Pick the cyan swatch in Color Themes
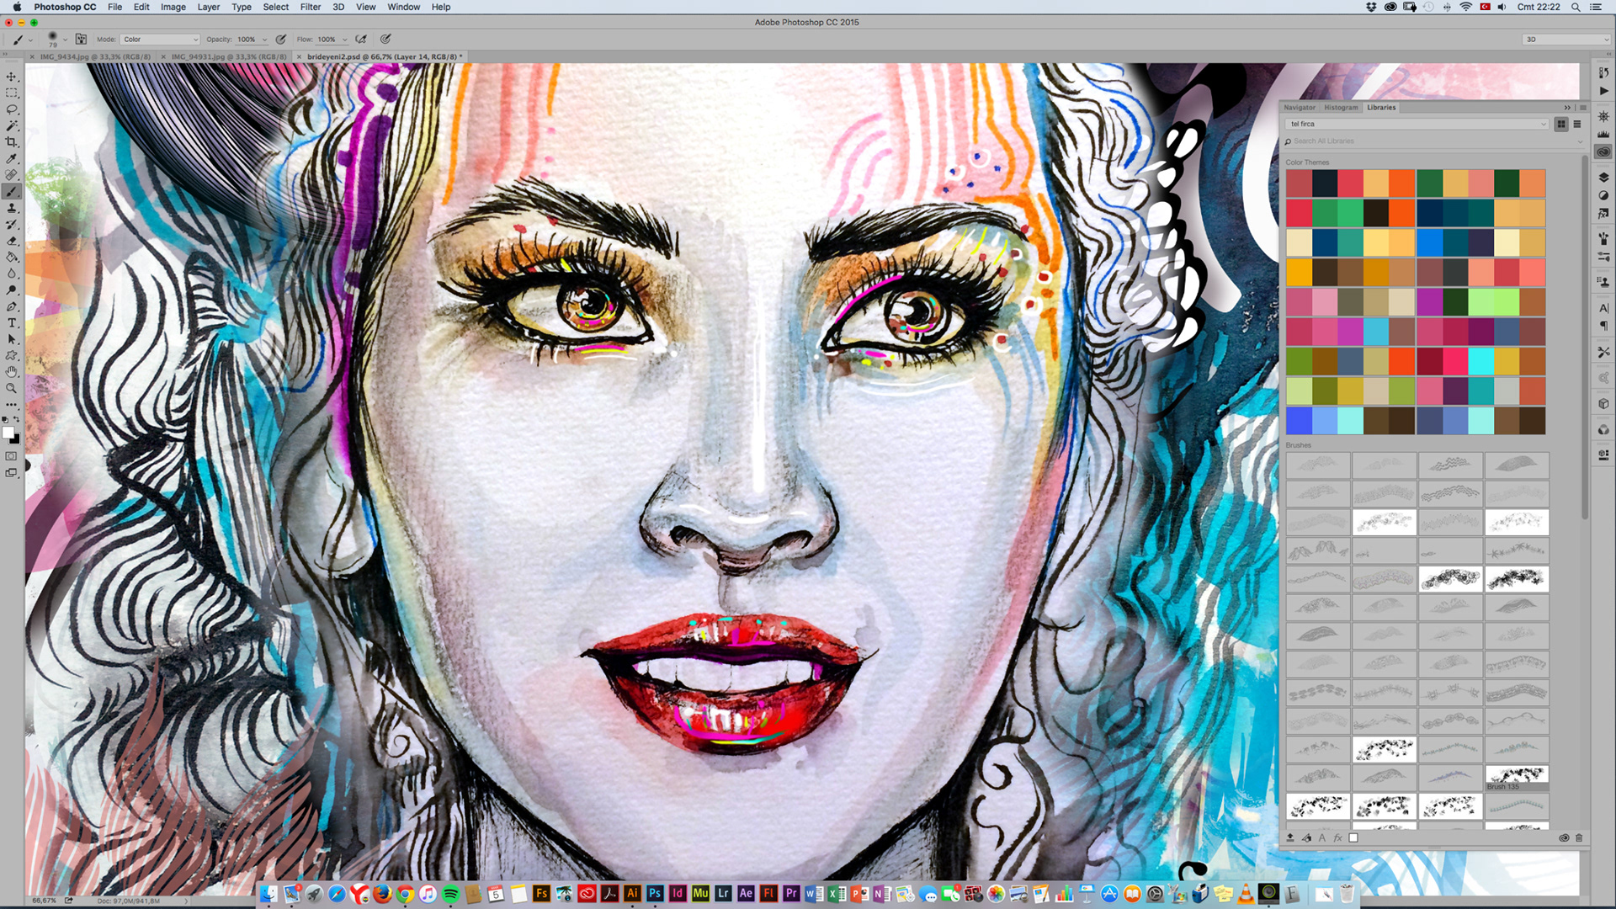This screenshot has width=1616, height=909. tap(1480, 361)
